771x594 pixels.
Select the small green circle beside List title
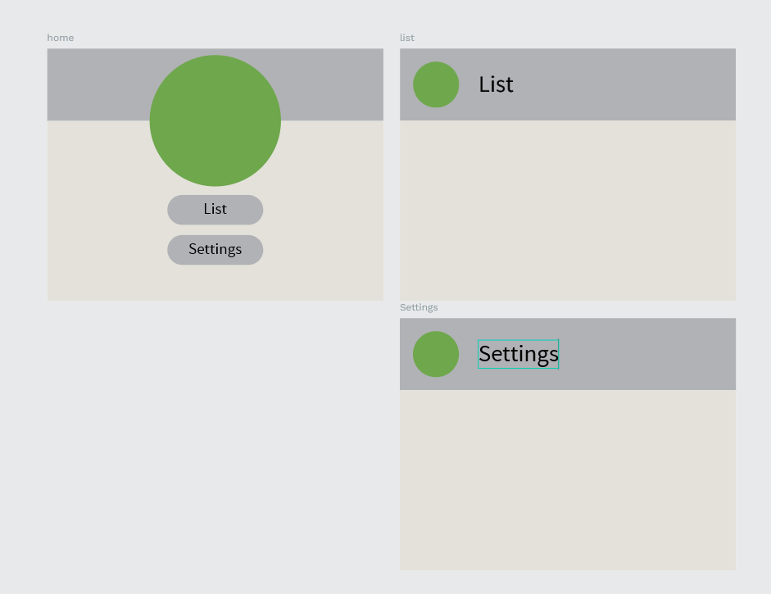point(436,84)
